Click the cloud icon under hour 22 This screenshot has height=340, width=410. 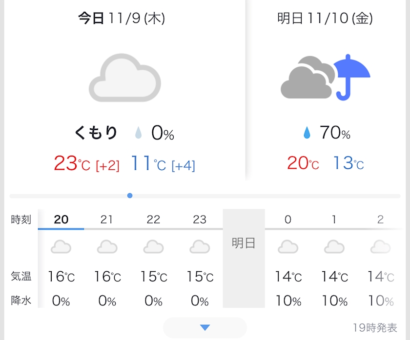coord(153,247)
